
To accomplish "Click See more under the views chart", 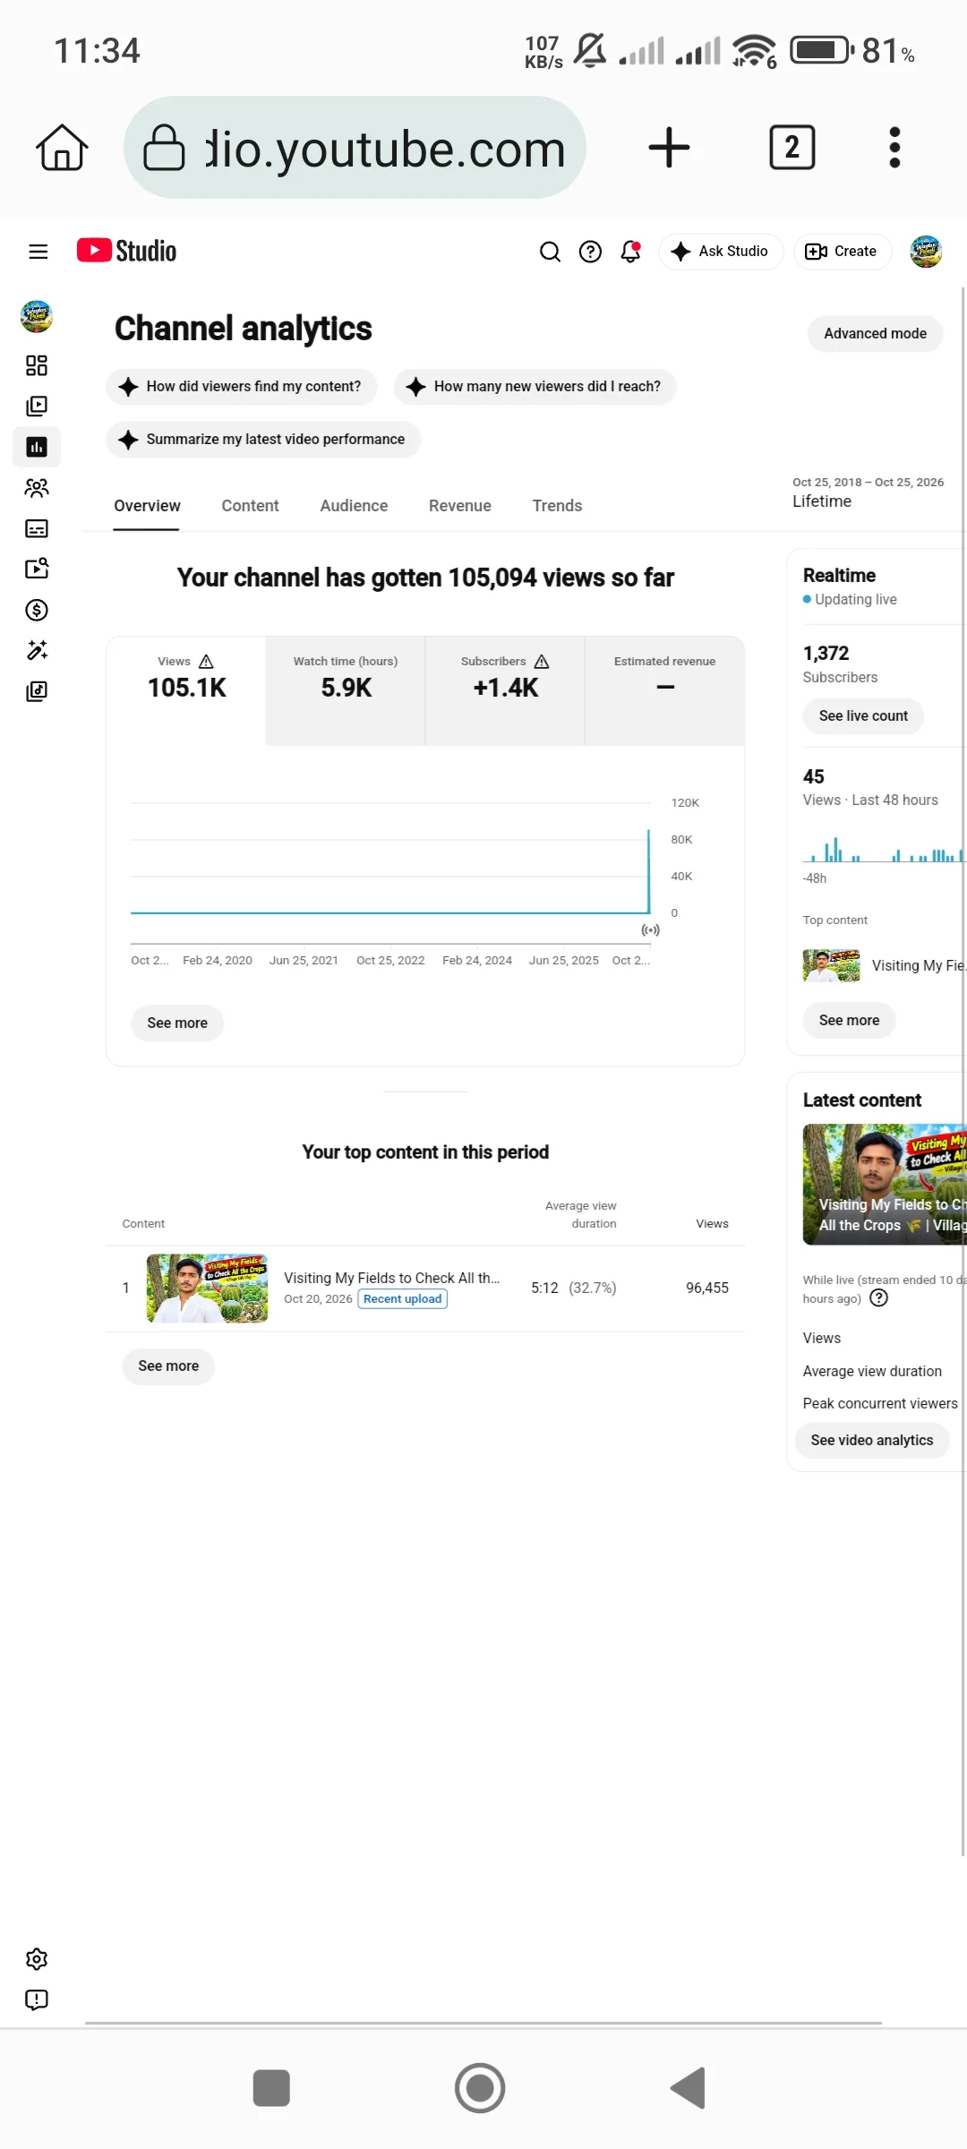I will coord(177,1023).
